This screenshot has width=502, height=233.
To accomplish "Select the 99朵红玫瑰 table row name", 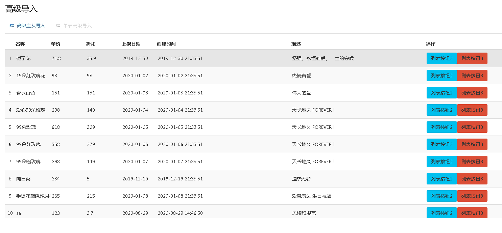I will coord(28,144).
